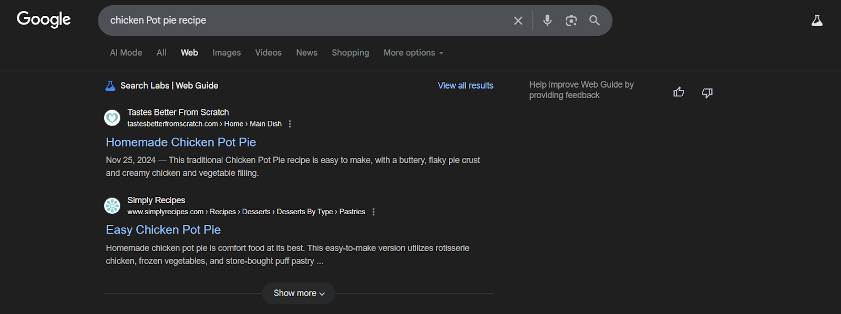The height and width of the screenshot is (314, 841).
Task: Switch to the All results tab
Action: 161,53
